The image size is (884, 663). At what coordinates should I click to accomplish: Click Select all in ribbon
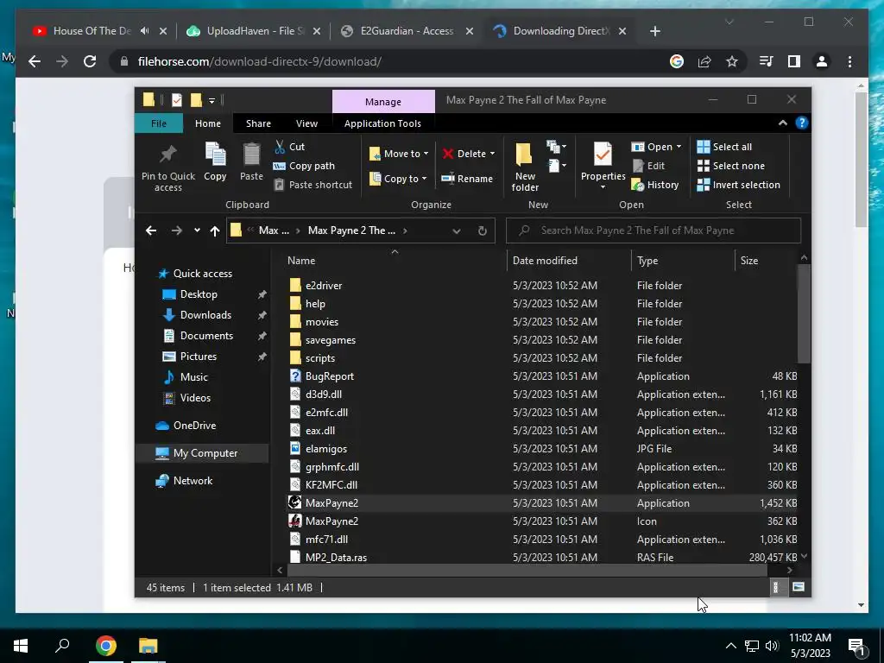(724, 147)
